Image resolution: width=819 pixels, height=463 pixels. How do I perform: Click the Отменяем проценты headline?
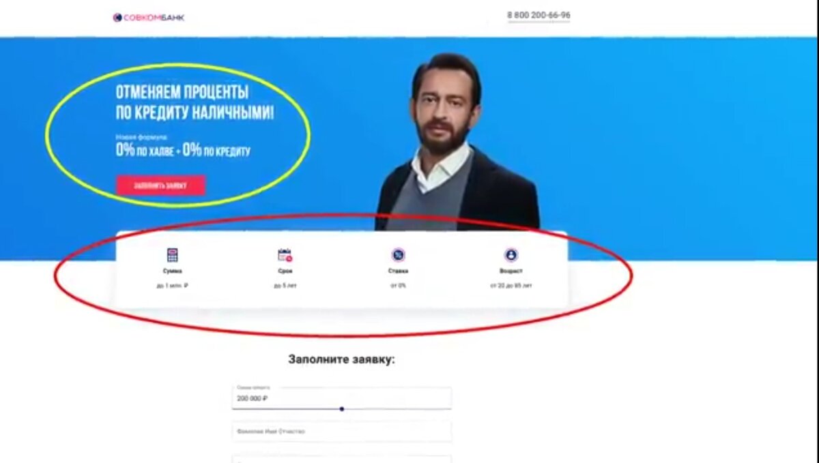click(195, 103)
